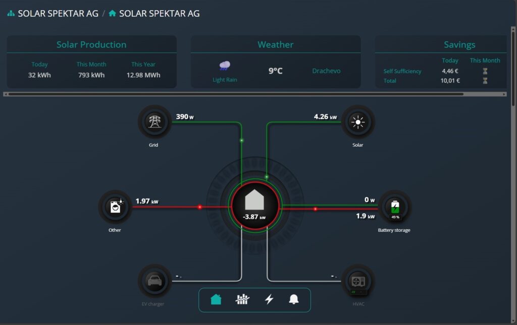Switch to the home dashboard tab
The height and width of the screenshot is (325, 517).
point(216,299)
